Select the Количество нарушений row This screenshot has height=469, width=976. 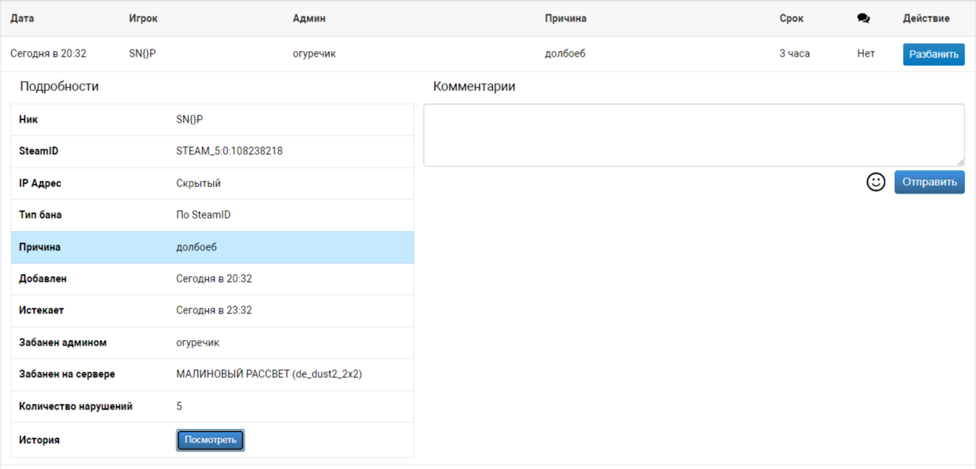pos(212,407)
